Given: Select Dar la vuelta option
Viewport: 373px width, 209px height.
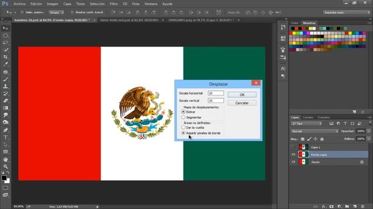Looking at the screenshot, I should [x=183, y=128].
